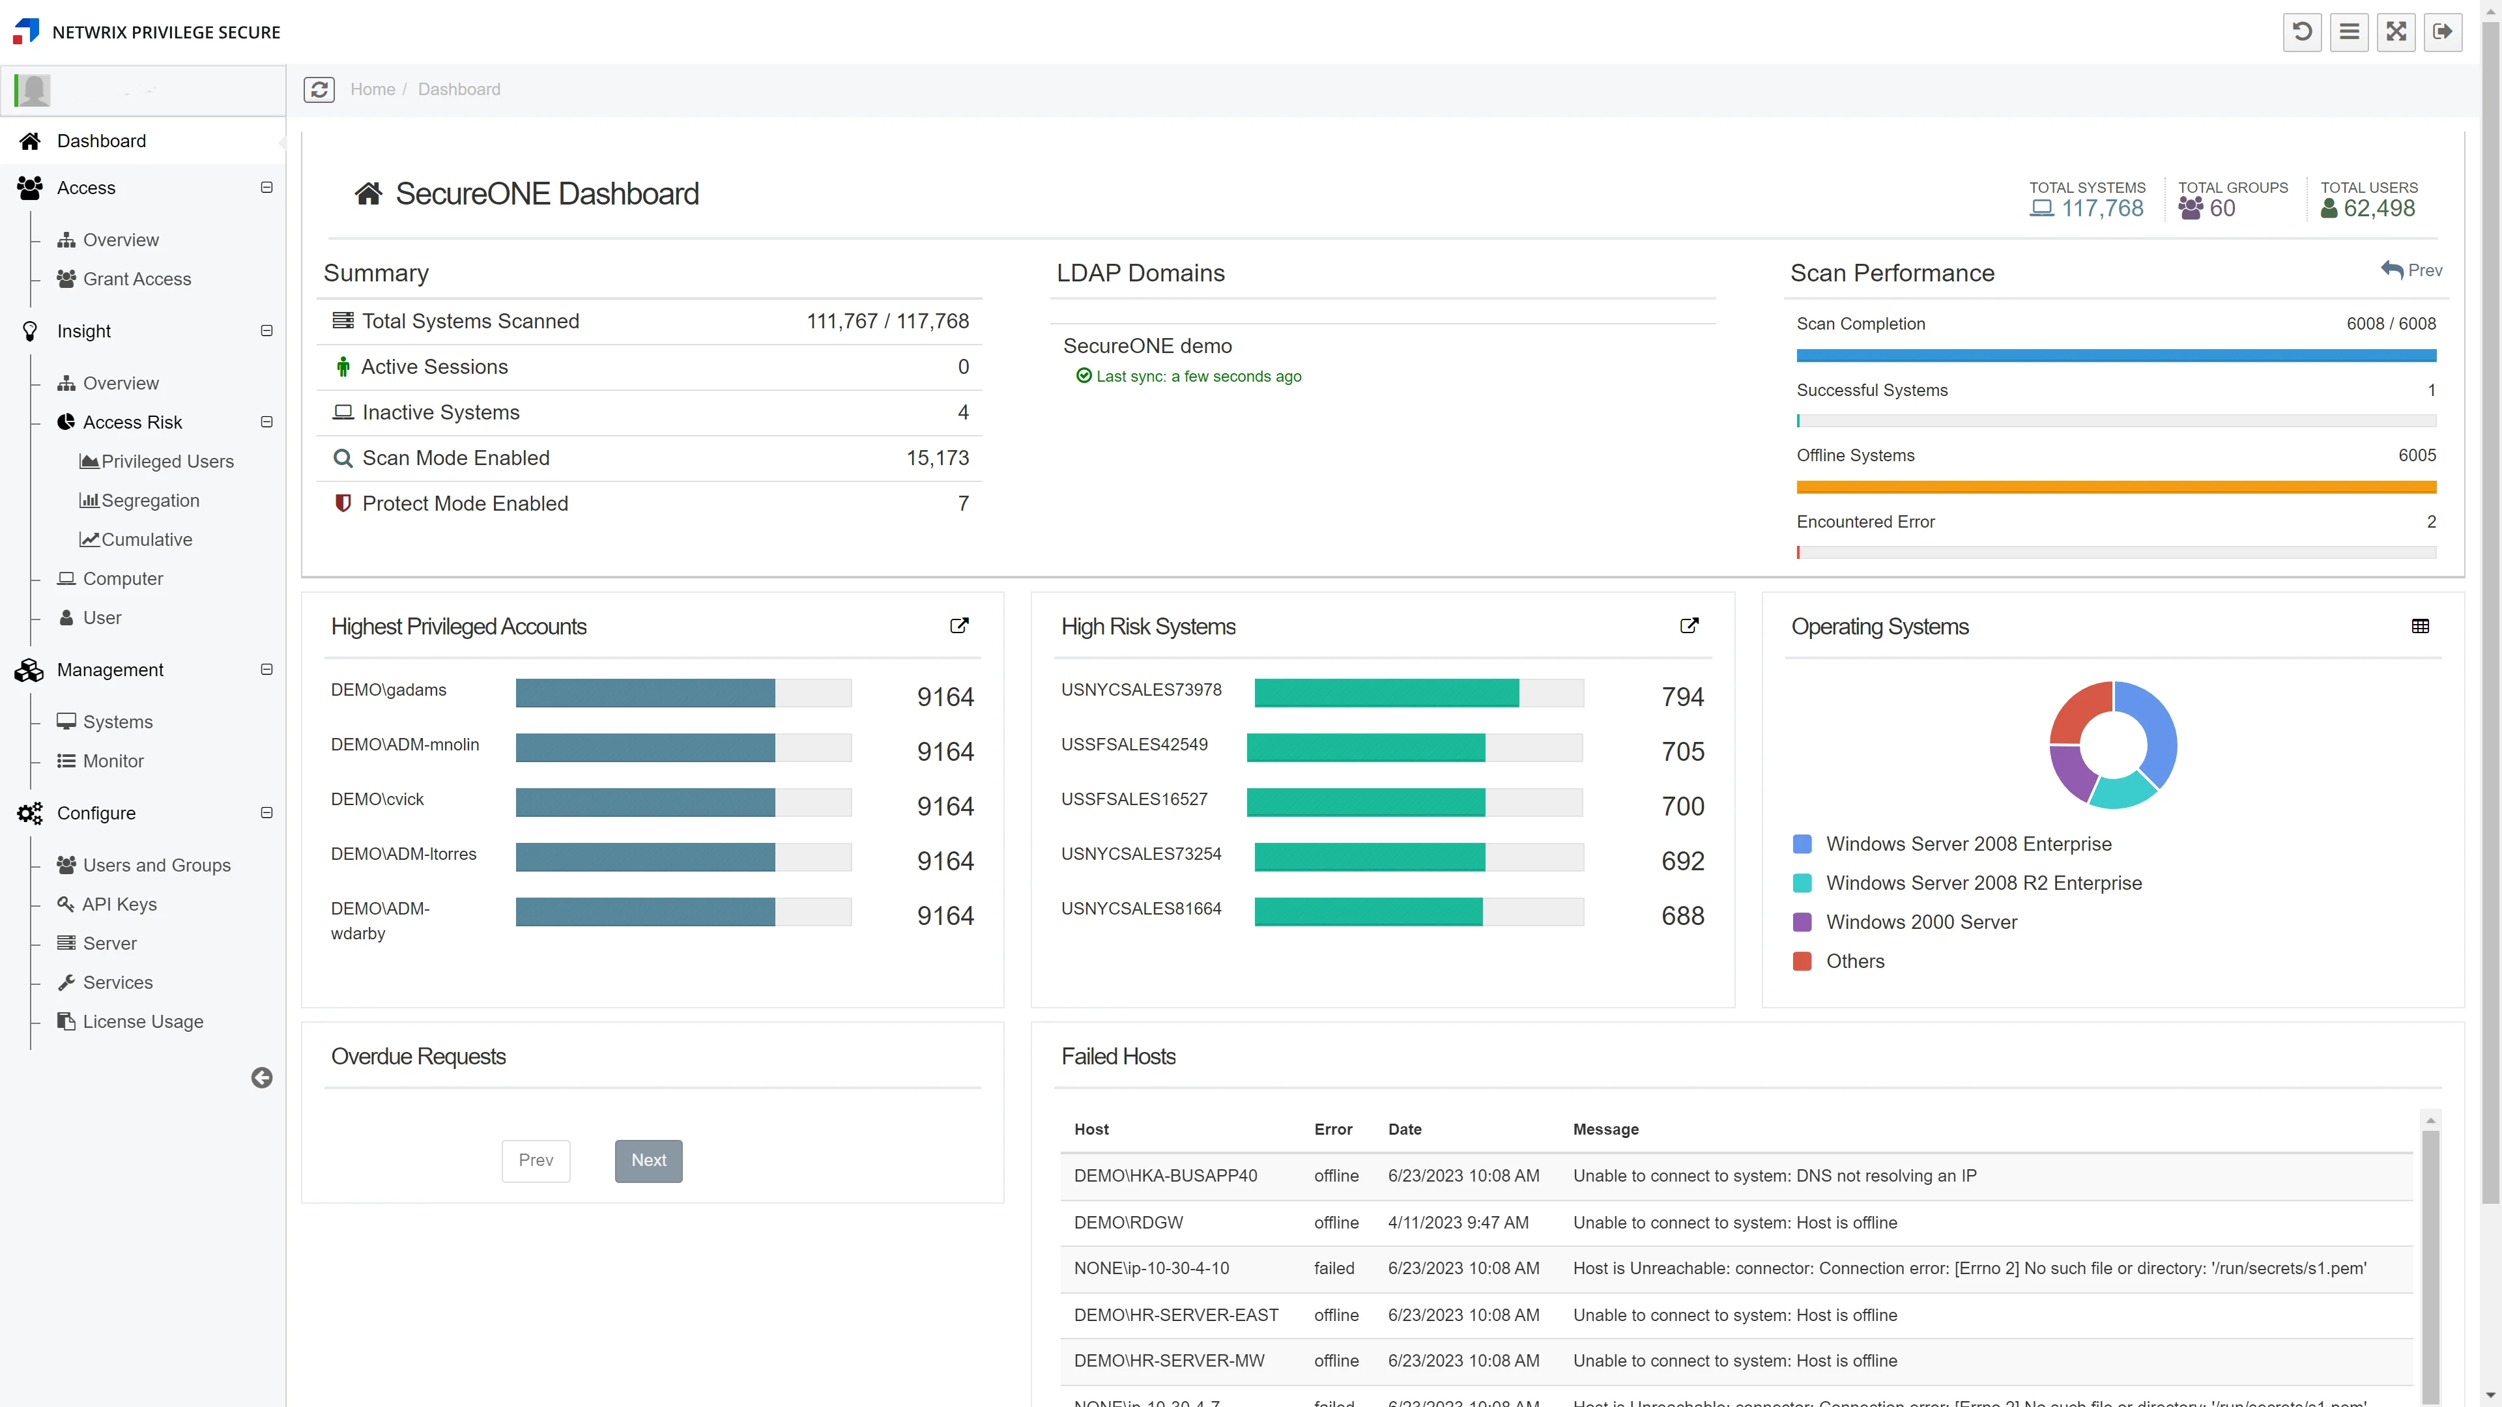Click the SecureONE demo LDAP domain
The height and width of the screenshot is (1407, 2502).
click(x=1147, y=346)
